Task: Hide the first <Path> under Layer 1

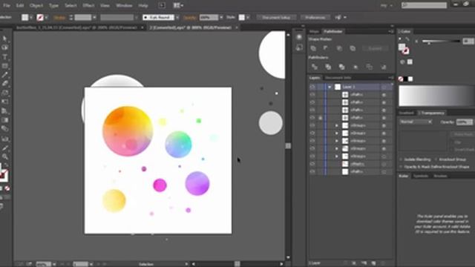Action: click(312, 95)
